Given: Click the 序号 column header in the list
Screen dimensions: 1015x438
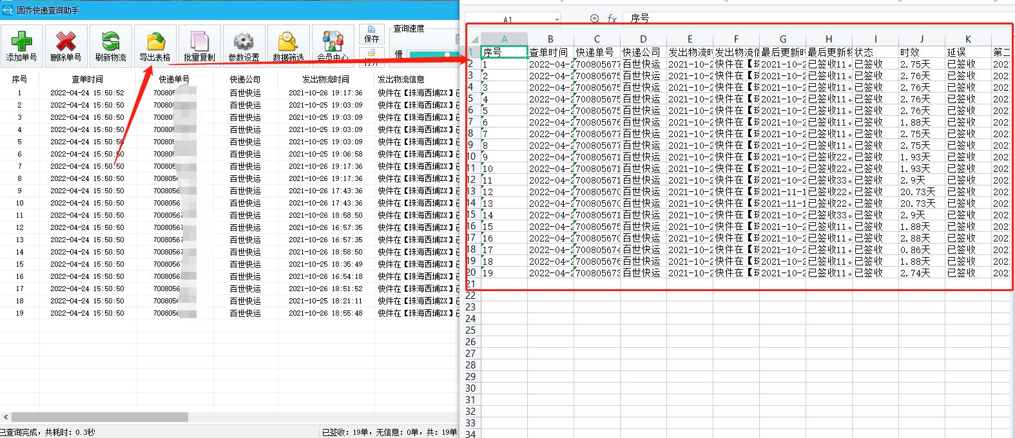Looking at the screenshot, I should coord(19,79).
